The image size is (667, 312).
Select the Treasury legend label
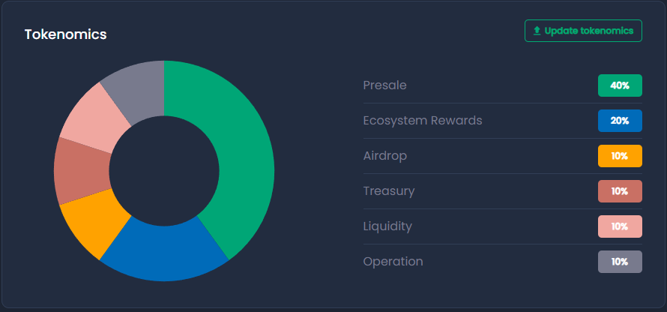point(388,191)
